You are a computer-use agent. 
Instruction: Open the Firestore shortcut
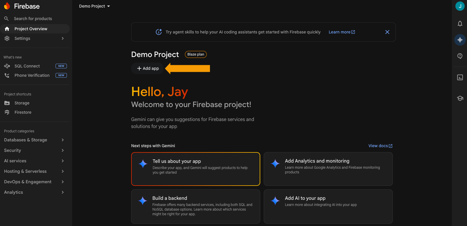pos(35,112)
